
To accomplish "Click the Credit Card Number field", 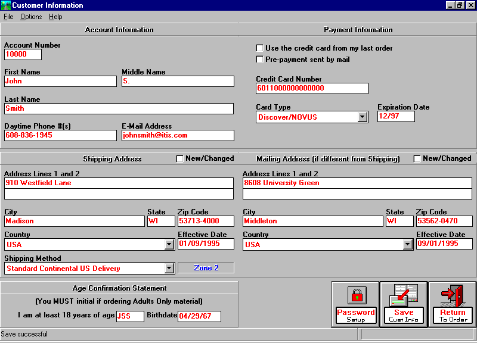I will (x=312, y=88).
